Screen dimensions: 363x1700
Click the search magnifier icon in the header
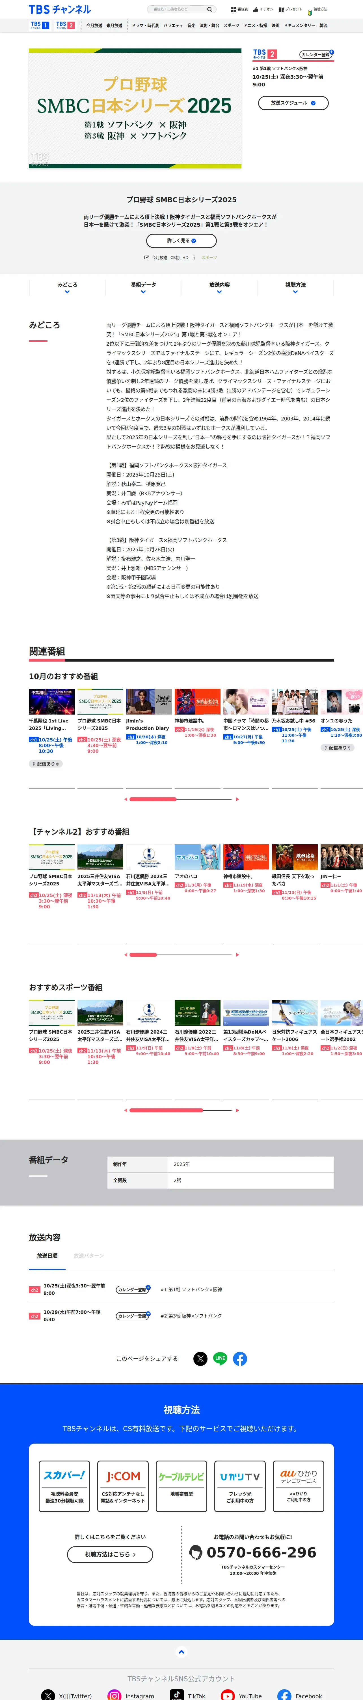click(x=209, y=9)
